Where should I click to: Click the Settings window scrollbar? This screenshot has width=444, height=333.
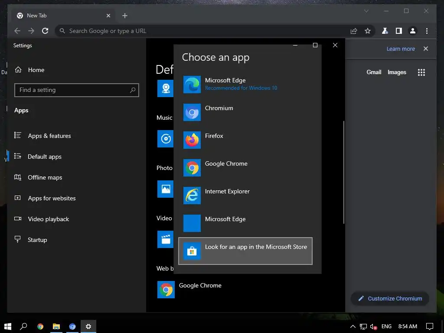344,172
